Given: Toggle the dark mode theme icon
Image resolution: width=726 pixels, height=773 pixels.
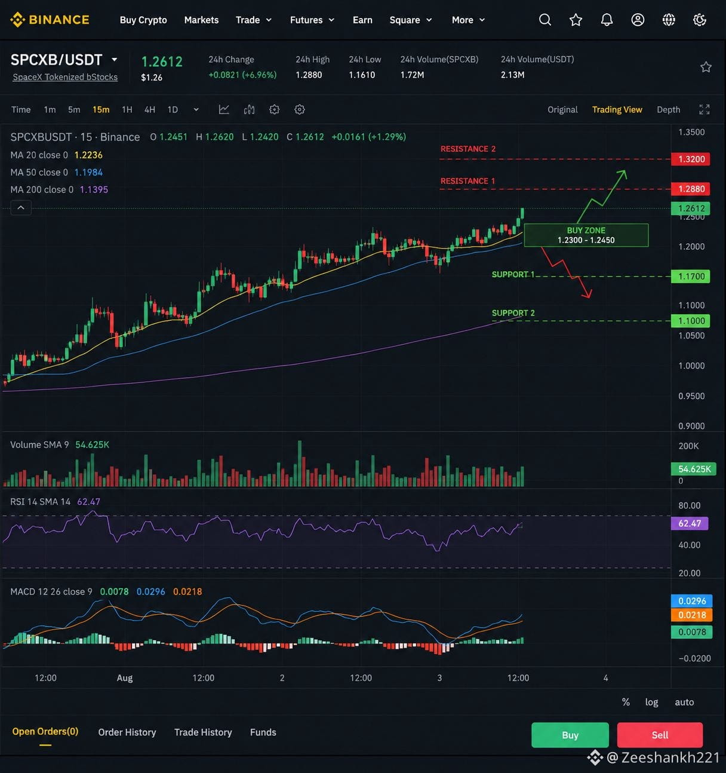Looking at the screenshot, I should pos(700,20).
